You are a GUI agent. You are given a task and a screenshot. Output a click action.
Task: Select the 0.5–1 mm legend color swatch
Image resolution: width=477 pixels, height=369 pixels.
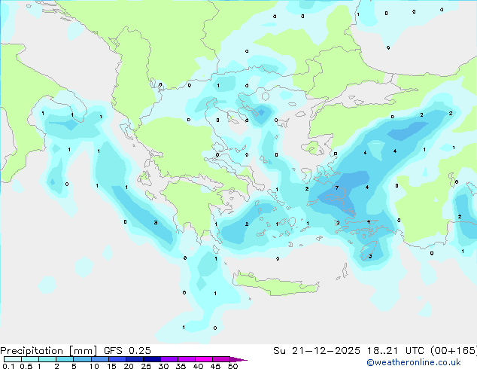[30, 359]
